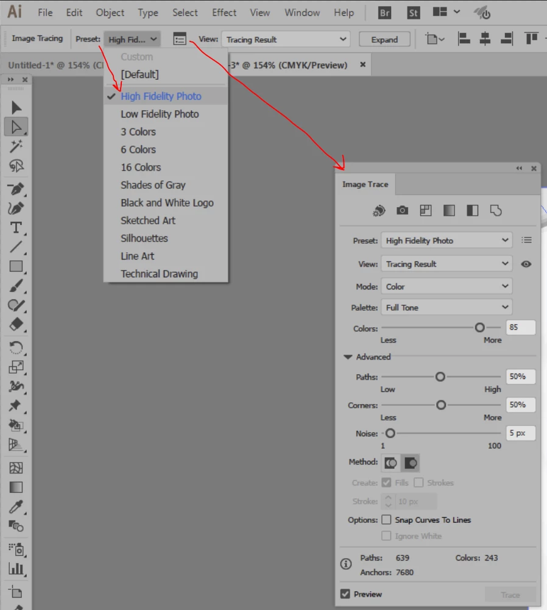Select the Artboard tool
This screenshot has width=547, height=610.
tap(16, 592)
